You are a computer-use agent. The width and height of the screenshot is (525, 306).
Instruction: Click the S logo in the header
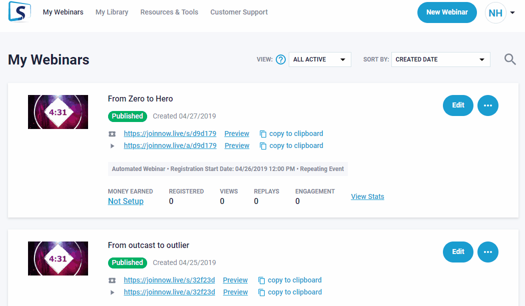tap(20, 11)
